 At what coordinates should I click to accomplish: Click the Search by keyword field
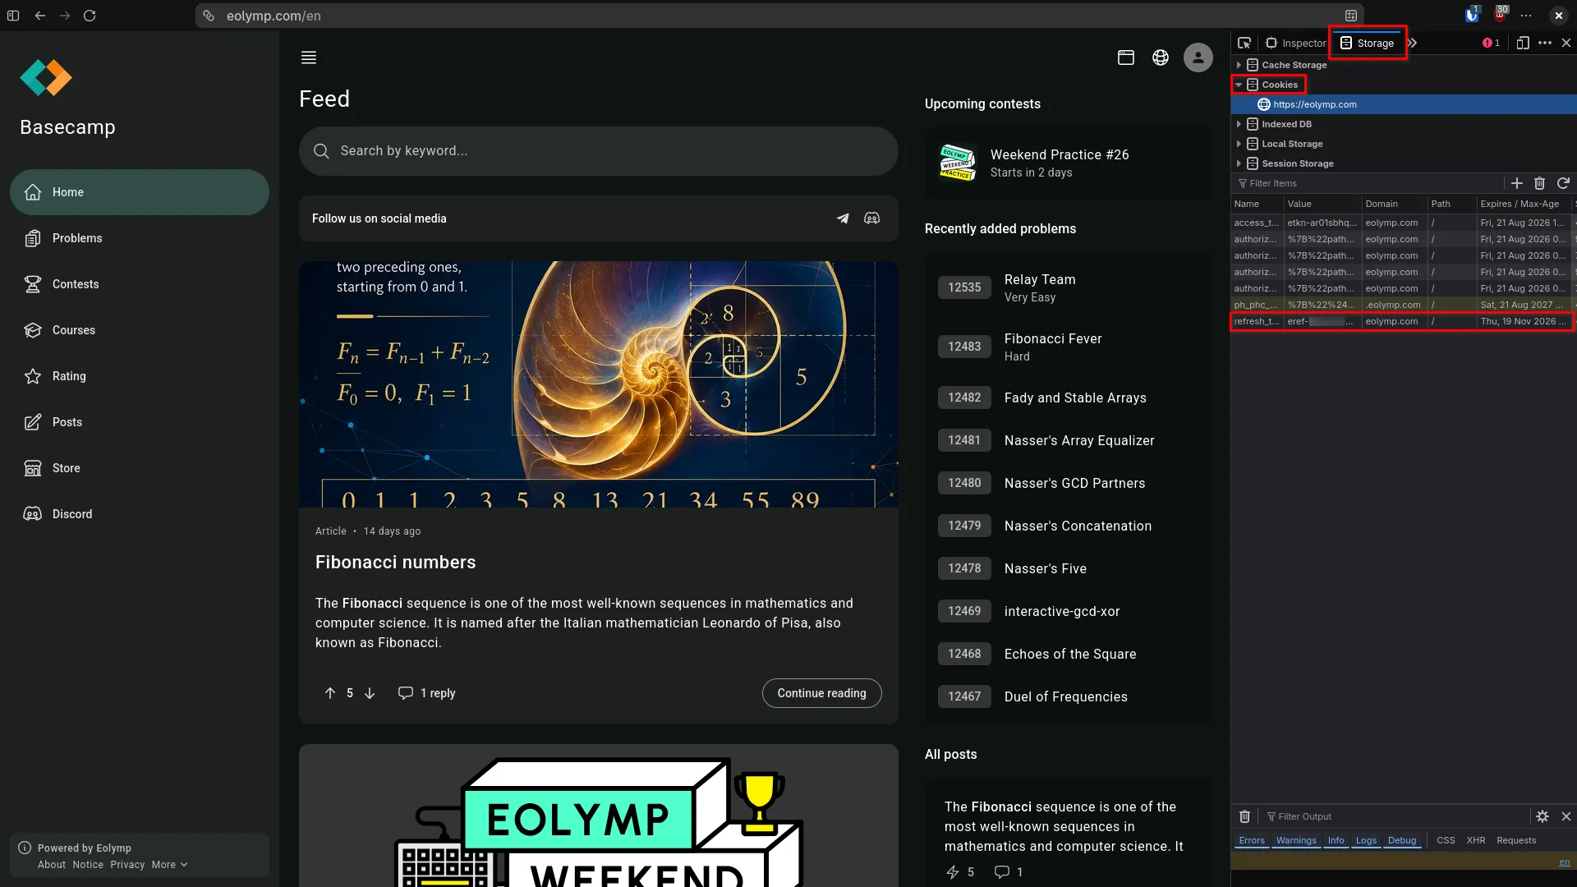coord(599,151)
